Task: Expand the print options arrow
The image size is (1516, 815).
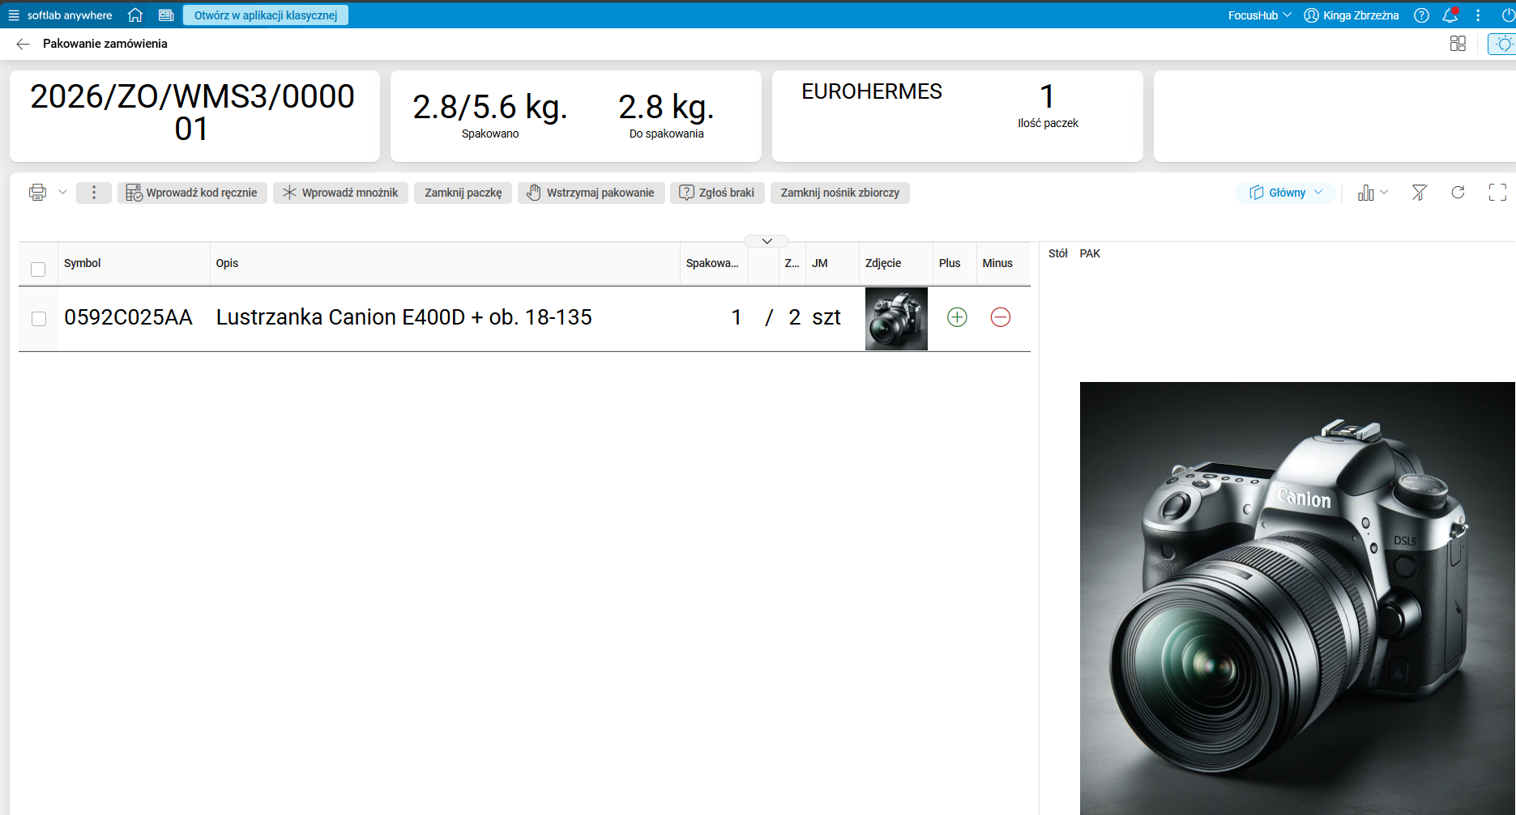Action: [62, 193]
